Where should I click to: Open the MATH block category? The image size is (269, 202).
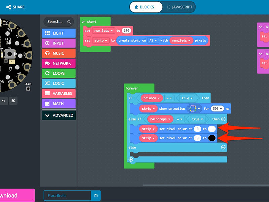click(59, 103)
